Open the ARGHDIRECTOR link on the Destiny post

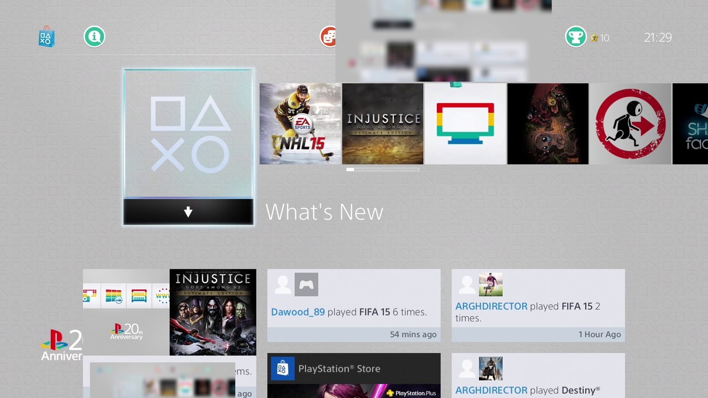[x=491, y=390]
